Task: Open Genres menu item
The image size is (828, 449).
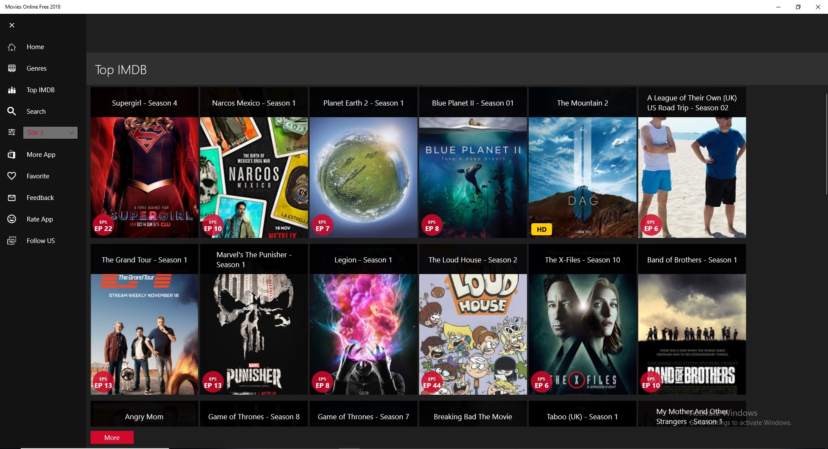Action: tap(37, 69)
